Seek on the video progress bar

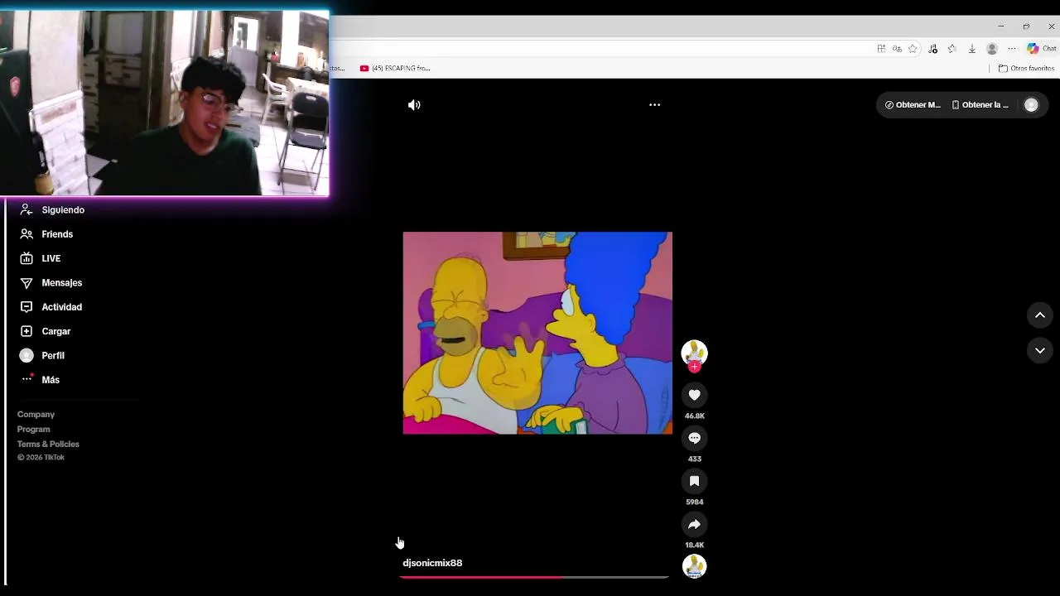[x=534, y=577]
